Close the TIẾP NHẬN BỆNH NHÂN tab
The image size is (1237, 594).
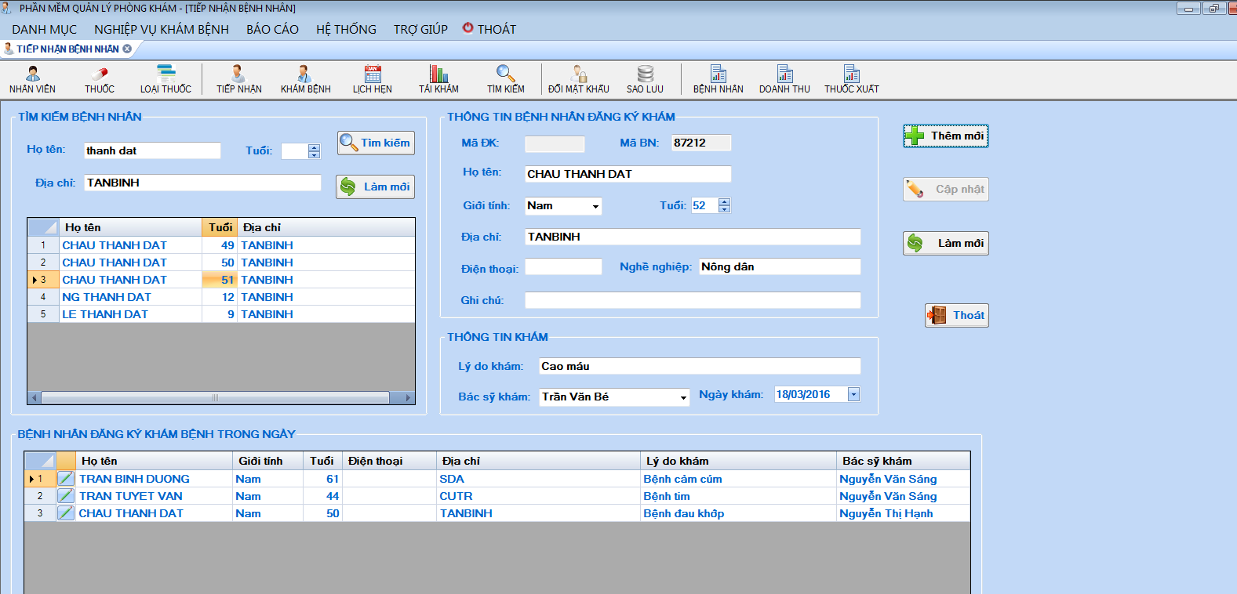click(127, 49)
